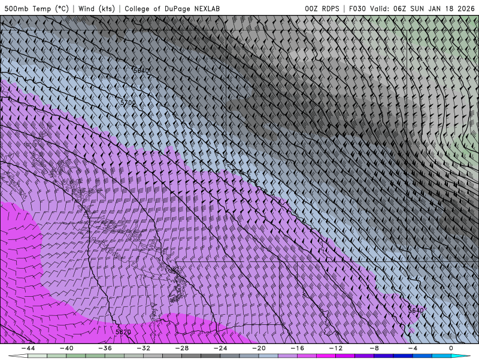The height and width of the screenshot is (359, 479).
Task: Select the -28 colorbar scale label
Action: pyautogui.click(x=182, y=348)
